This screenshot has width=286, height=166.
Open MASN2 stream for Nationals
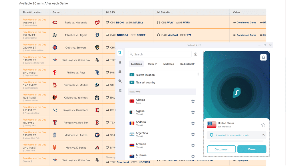pyautogui.click(x=138, y=23)
